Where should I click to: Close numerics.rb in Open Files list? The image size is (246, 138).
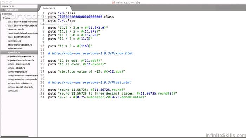pos(4,10)
